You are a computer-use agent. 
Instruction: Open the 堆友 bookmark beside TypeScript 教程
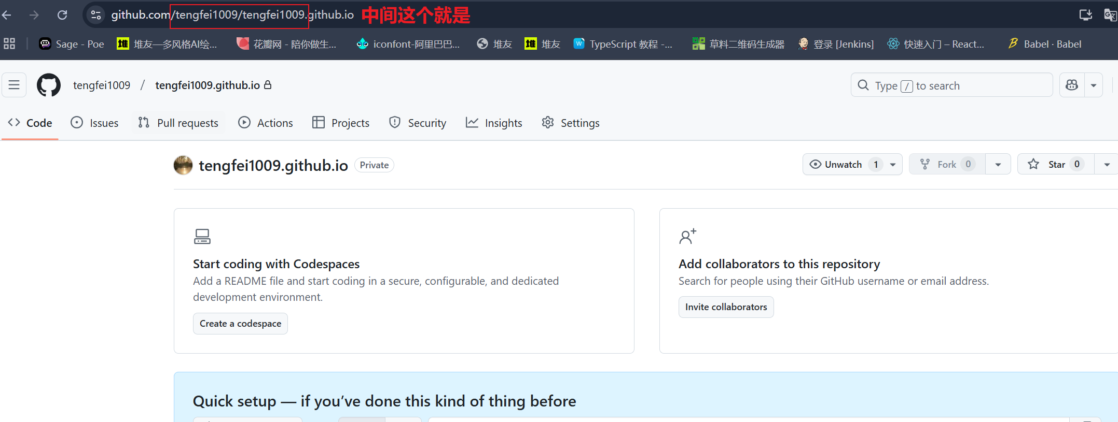(543, 44)
